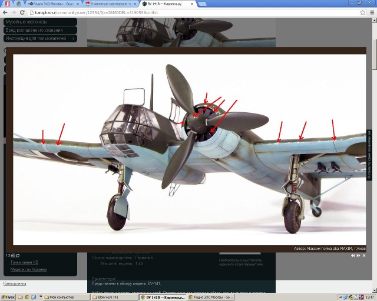Click the browser Back arrow button
This screenshot has height=301, width=377.
click(5, 12)
